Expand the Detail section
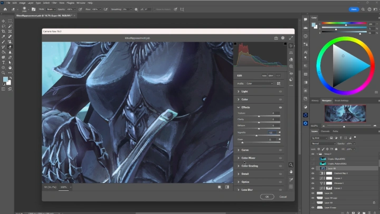 [x=239, y=174]
